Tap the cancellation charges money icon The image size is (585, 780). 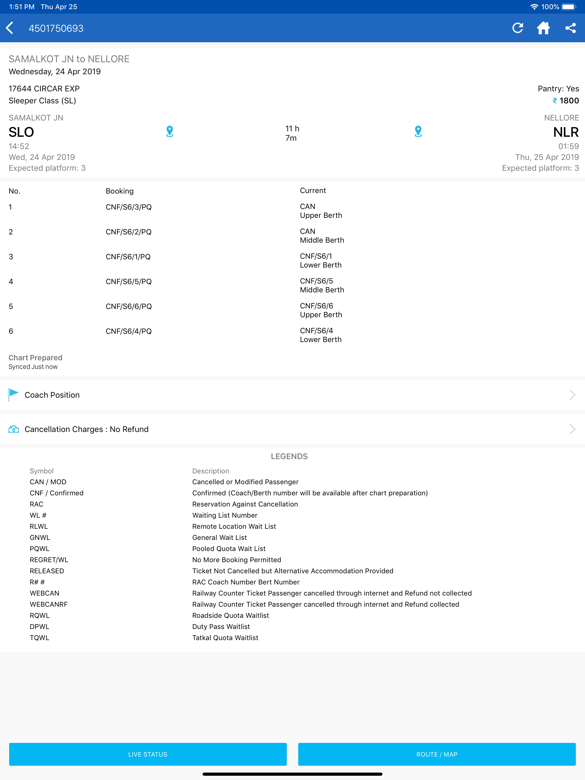(13, 429)
